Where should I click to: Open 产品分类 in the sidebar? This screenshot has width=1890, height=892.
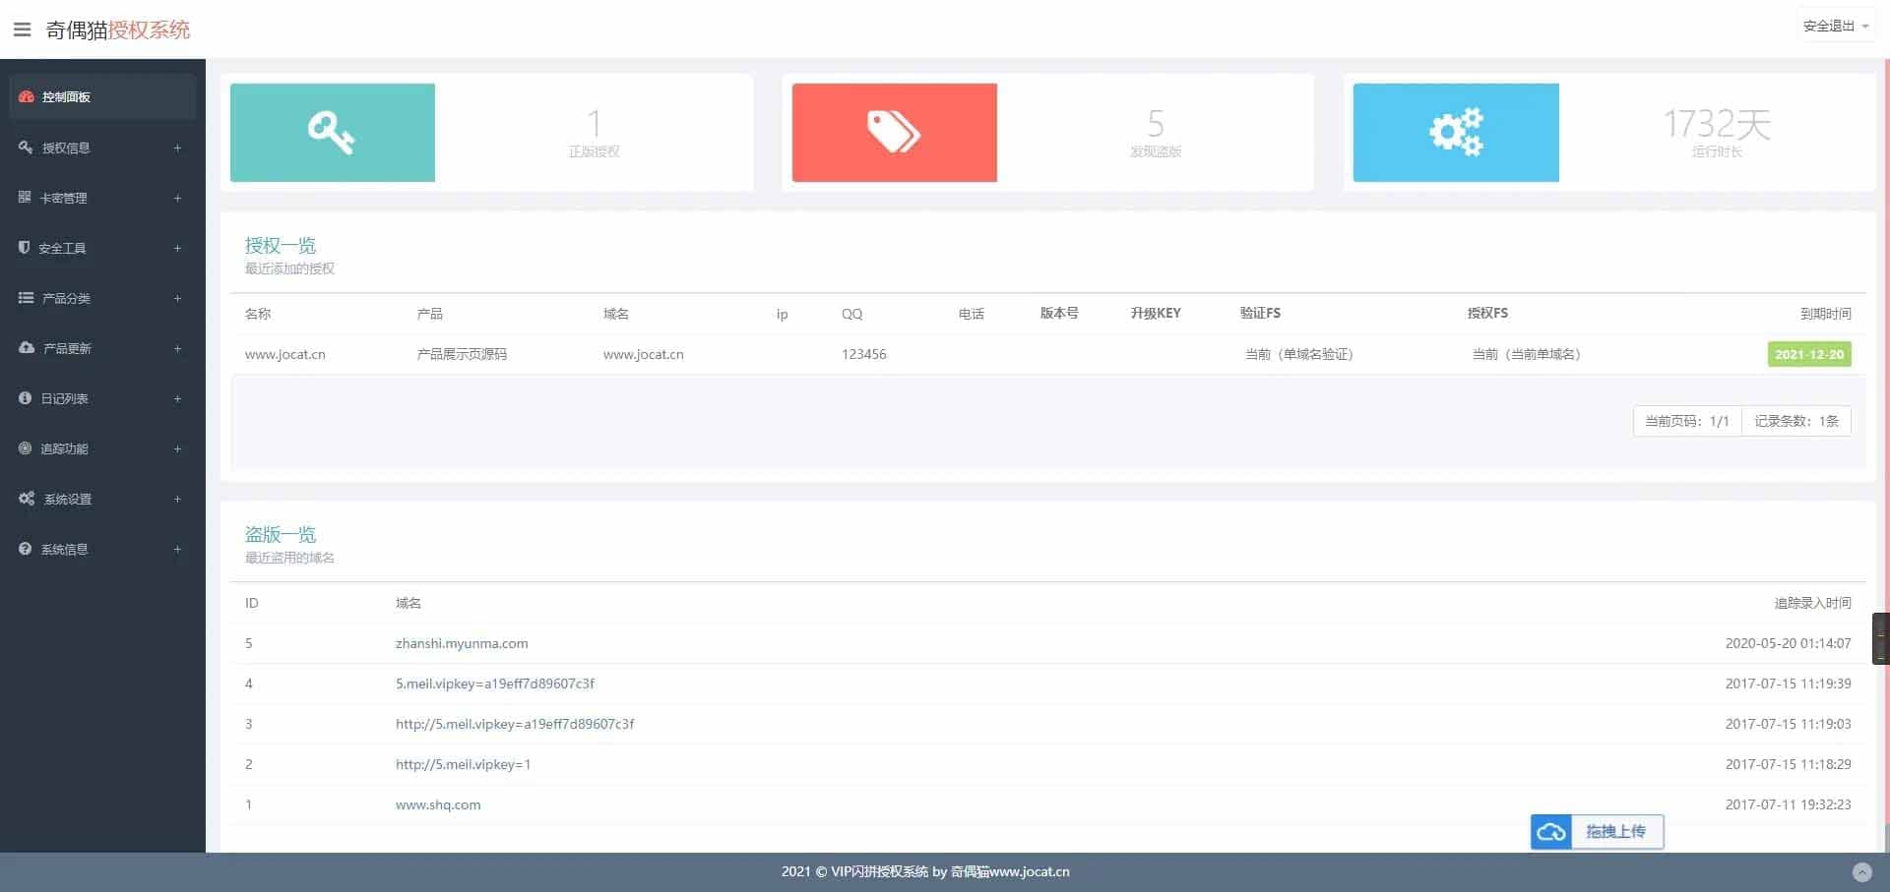[66, 298]
